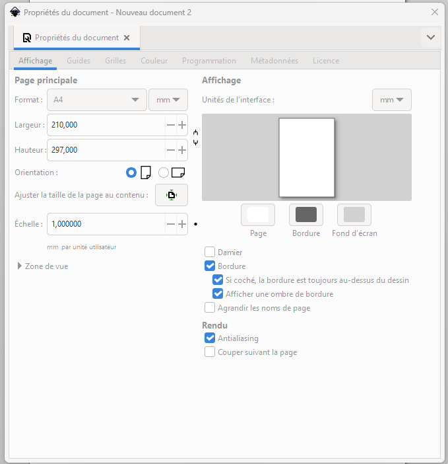The height and width of the screenshot is (464, 448).
Task: Toggle Afficher une ombre de bordure
Action: tap(218, 294)
